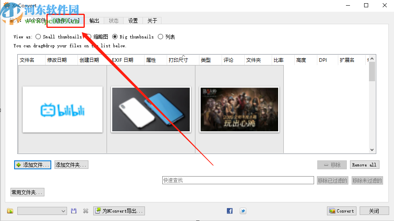Sort by 文件夹 column header

pyautogui.click(x=258, y=60)
